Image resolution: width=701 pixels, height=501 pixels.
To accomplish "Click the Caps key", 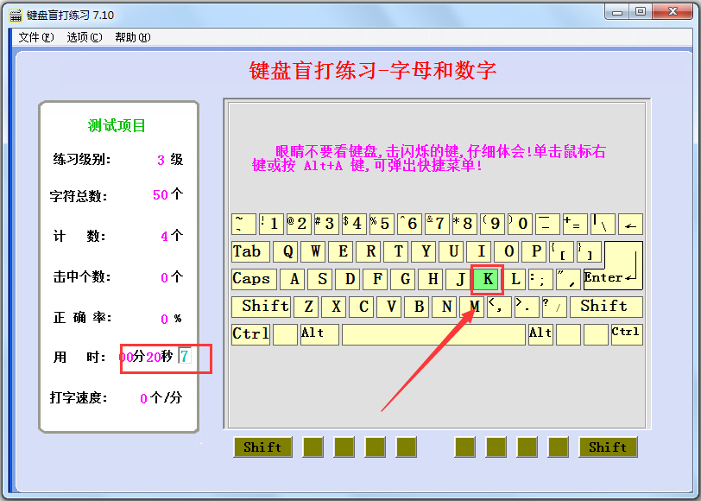I will pyautogui.click(x=255, y=279).
